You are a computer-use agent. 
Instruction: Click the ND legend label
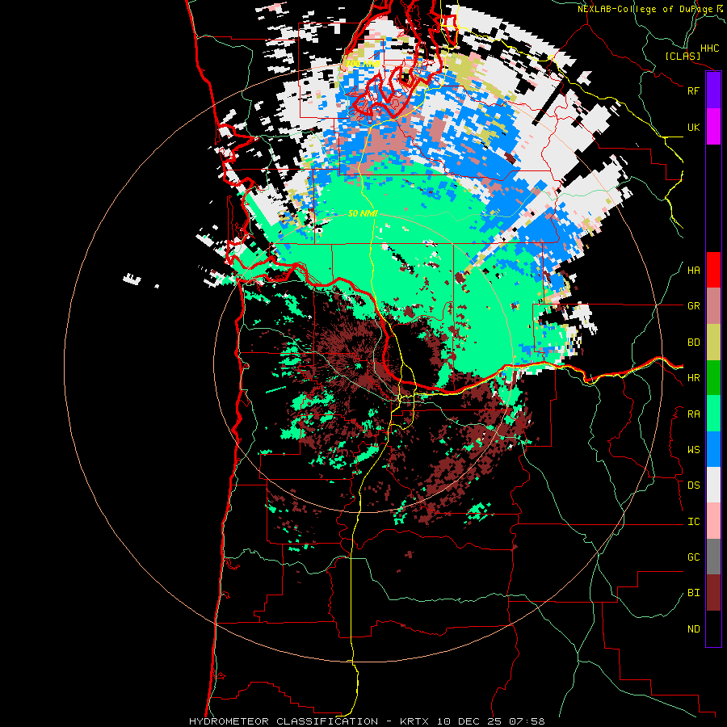[693, 629]
